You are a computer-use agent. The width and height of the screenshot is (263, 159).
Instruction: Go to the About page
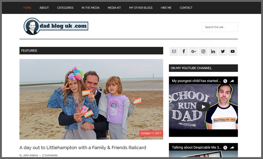(x=44, y=8)
